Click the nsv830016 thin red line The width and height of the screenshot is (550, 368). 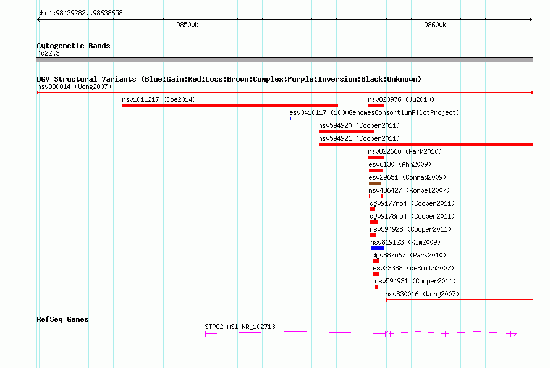tap(459, 300)
